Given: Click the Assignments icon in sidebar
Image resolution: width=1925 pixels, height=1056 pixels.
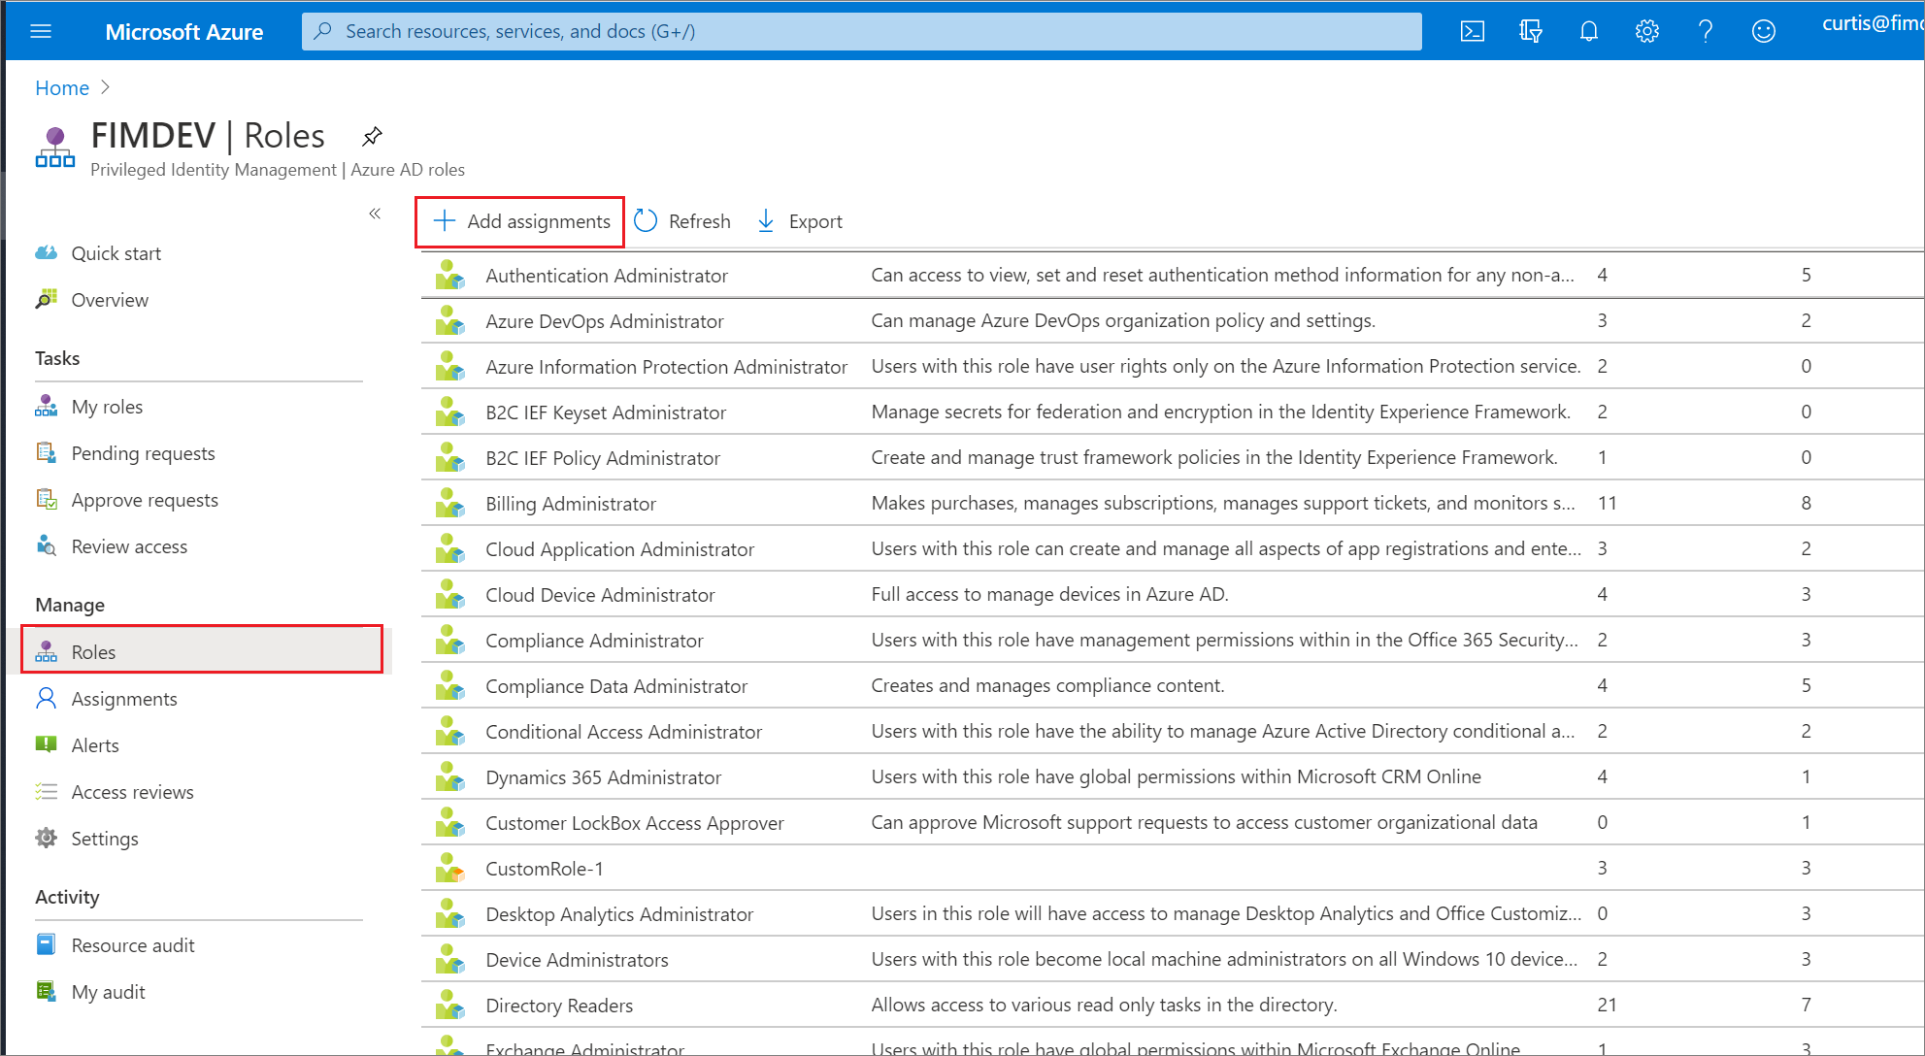Looking at the screenshot, I should (49, 699).
